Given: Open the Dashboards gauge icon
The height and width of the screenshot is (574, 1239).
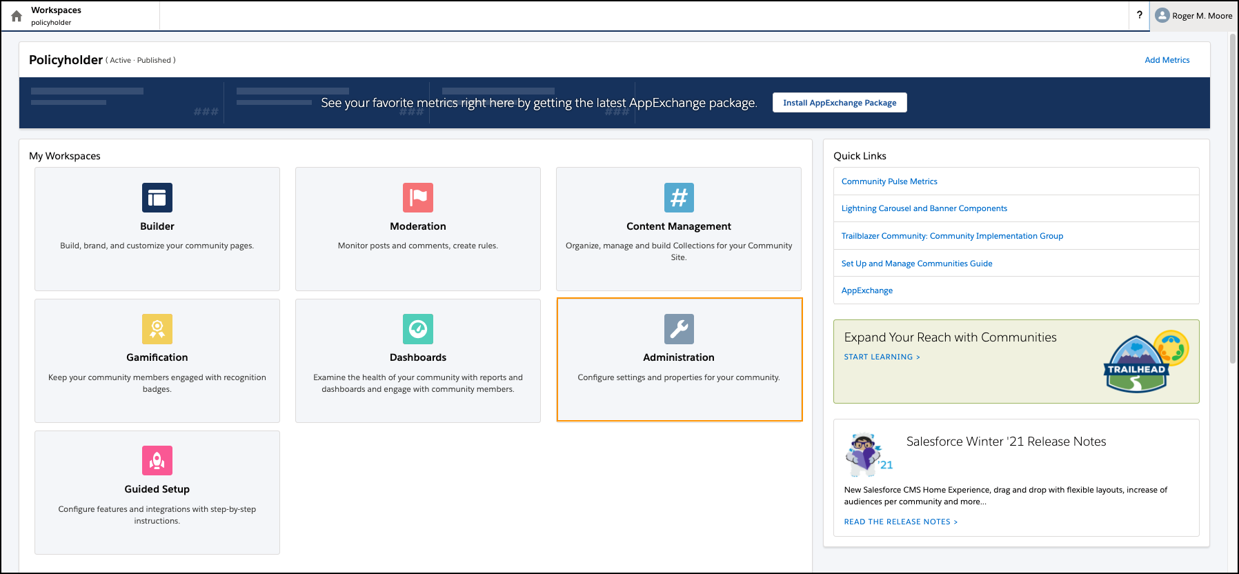Looking at the screenshot, I should (418, 329).
